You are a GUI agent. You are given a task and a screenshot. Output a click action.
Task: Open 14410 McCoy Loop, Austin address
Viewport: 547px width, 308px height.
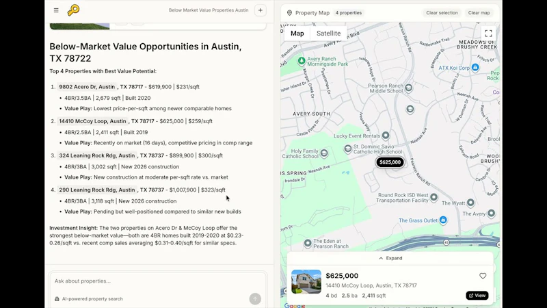[92, 121]
